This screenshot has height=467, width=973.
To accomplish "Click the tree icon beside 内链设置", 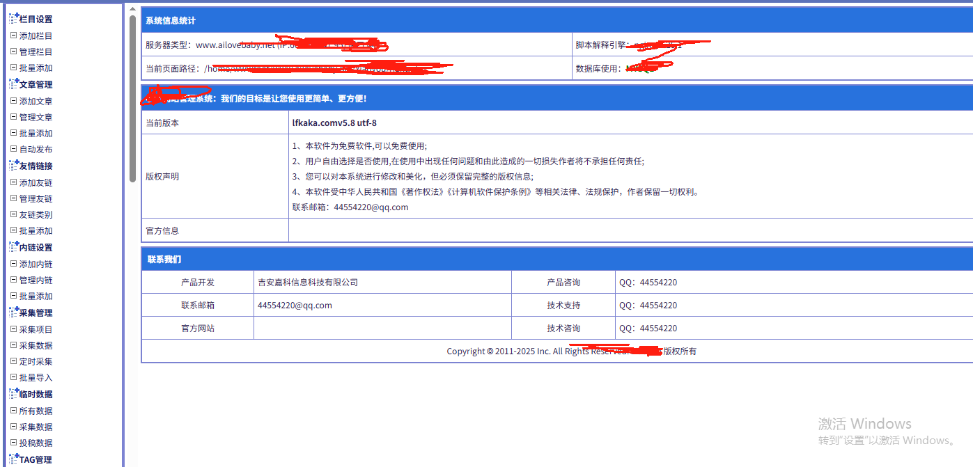I will (x=13, y=247).
